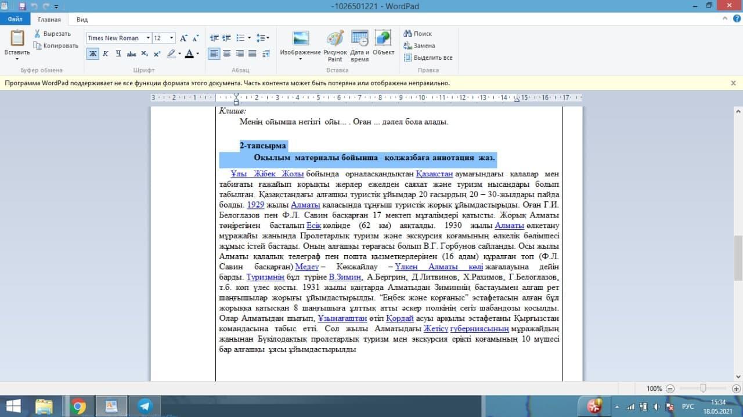Open paragraph settings dialog icon
The image size is (743, 417).
266,53
